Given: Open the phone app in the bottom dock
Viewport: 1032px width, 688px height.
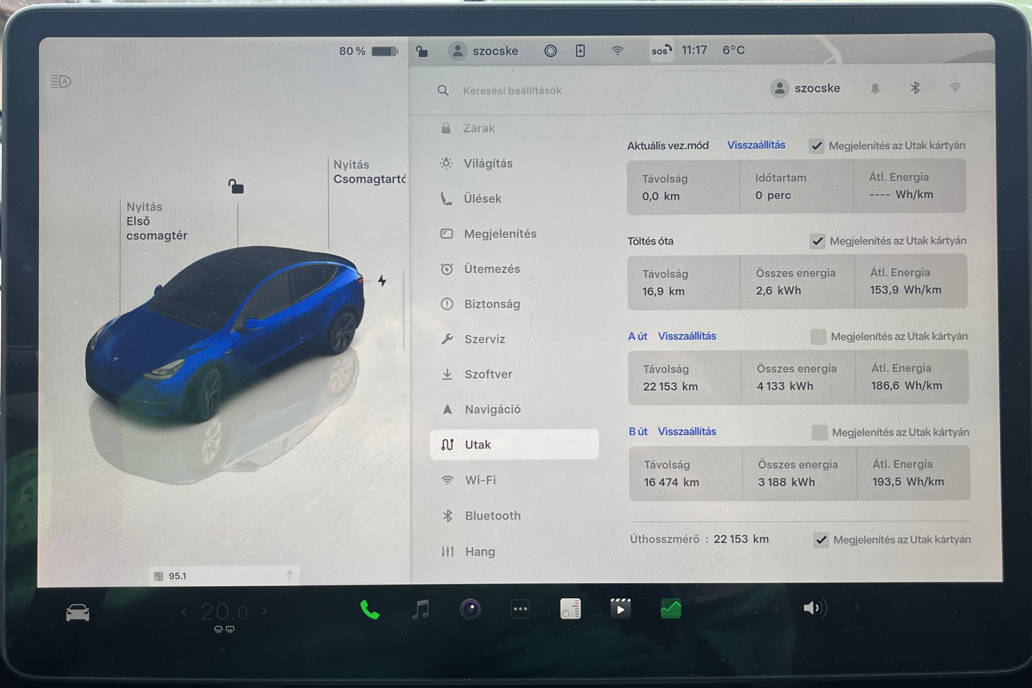Looking at the screenshot, I should [x=369, y=609].
